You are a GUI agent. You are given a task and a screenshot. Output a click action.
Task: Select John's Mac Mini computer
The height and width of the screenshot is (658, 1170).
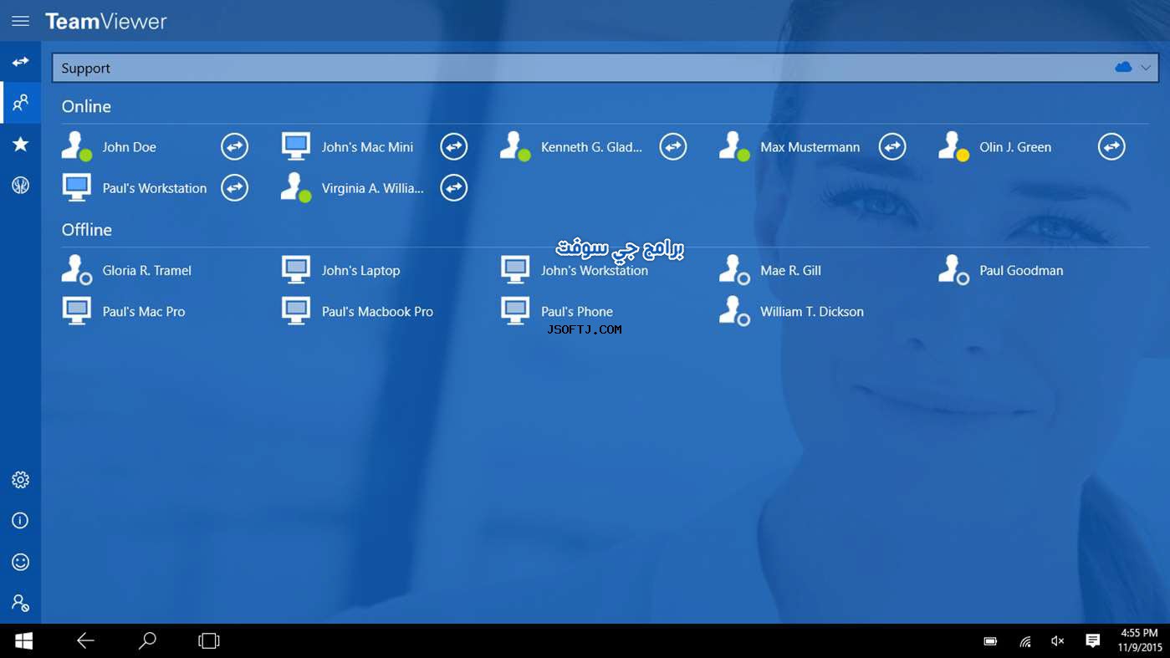point(367,147)
